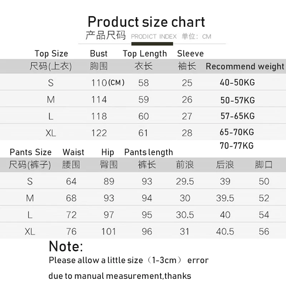Click the 110 (CM) bust value
The height and width of the screenshot is (286, 286).
108,83
